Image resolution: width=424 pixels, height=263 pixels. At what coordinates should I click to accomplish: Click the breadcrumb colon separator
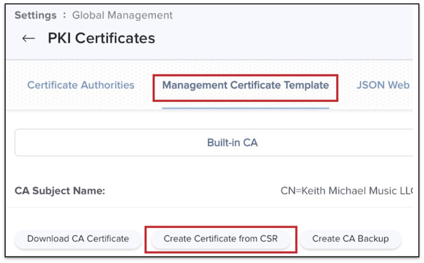pos(64,15)
